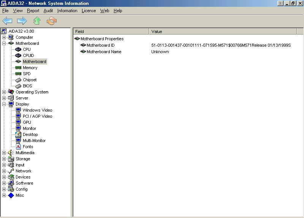Open the Report menu

point(33,11)
